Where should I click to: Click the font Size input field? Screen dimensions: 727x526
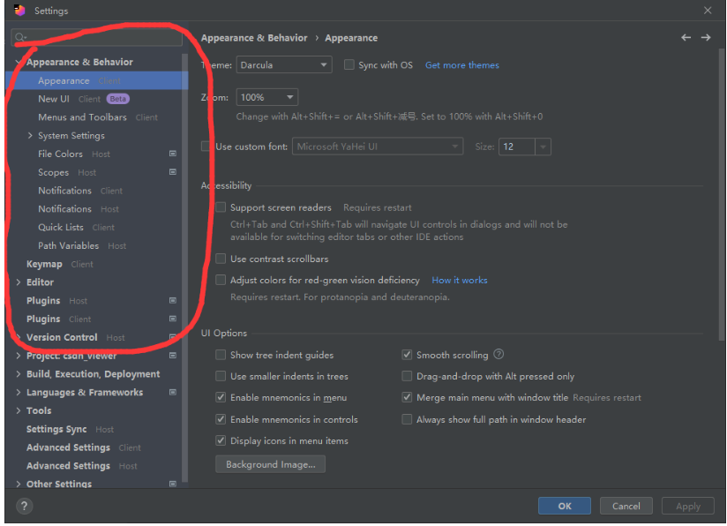tap(516, 147)
